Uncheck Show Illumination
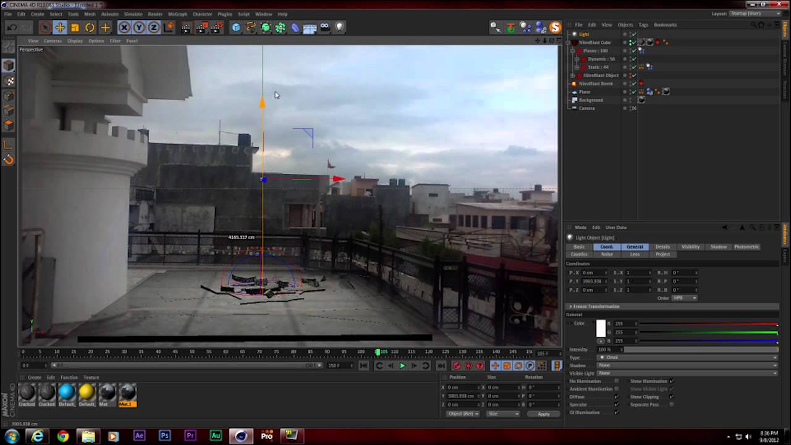This screenshot has width=791, height=445. (671, 381)
